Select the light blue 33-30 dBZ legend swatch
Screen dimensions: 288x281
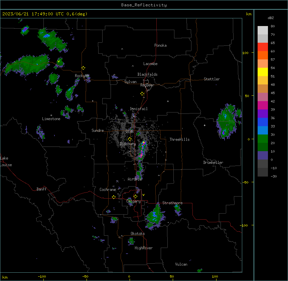point(263,130)
